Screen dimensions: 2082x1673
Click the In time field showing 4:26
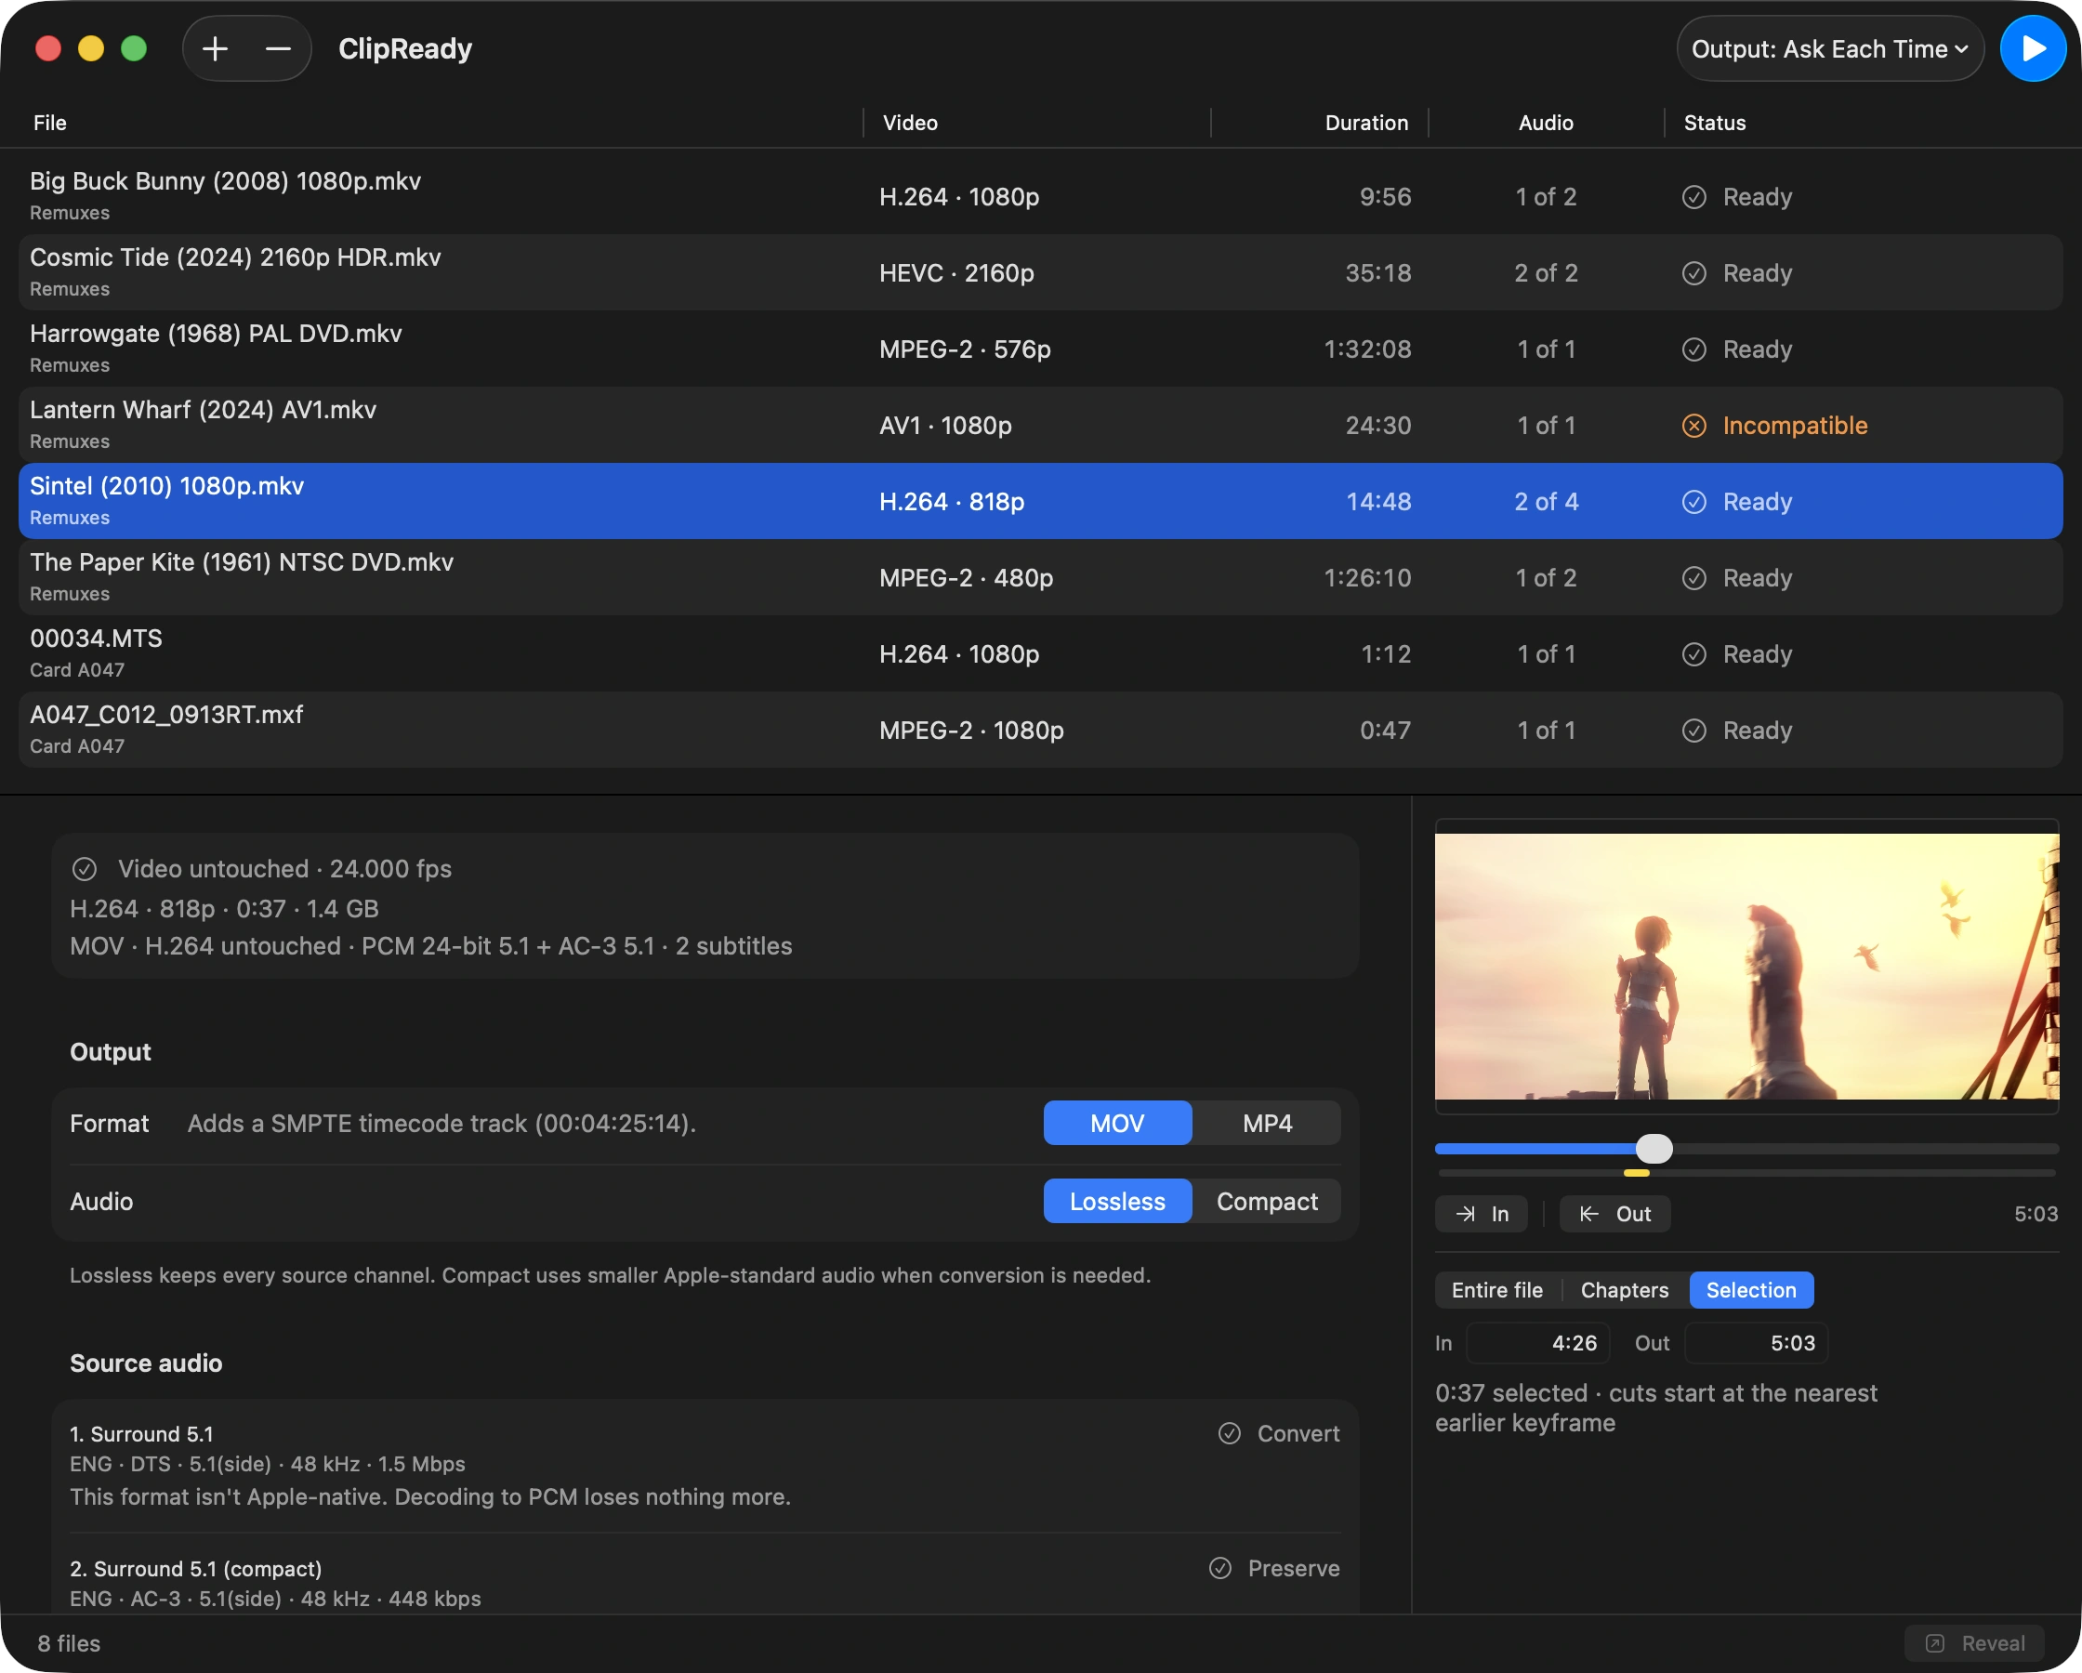[x=1538, y=1344]
